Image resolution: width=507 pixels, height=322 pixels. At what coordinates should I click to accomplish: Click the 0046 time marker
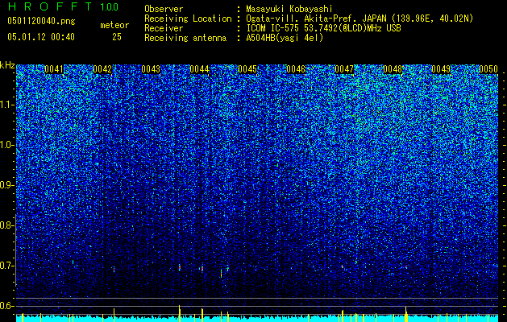tap(296, 69)
